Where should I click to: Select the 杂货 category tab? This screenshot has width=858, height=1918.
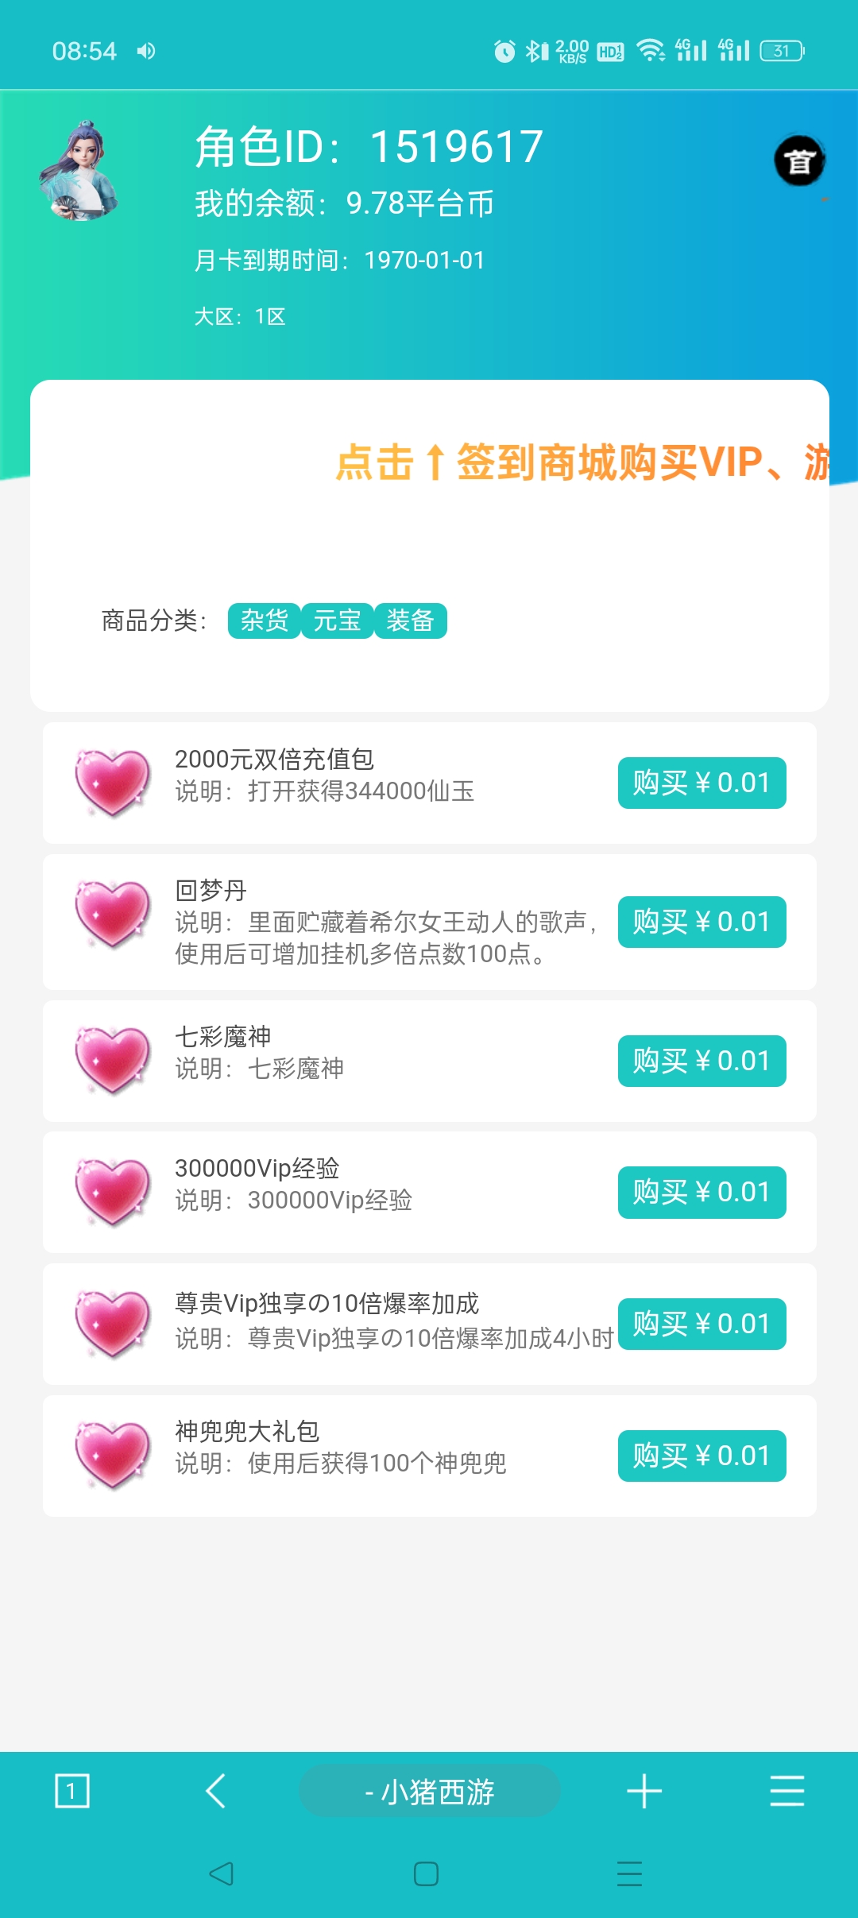pyautogui.click(x=264, y=621)
